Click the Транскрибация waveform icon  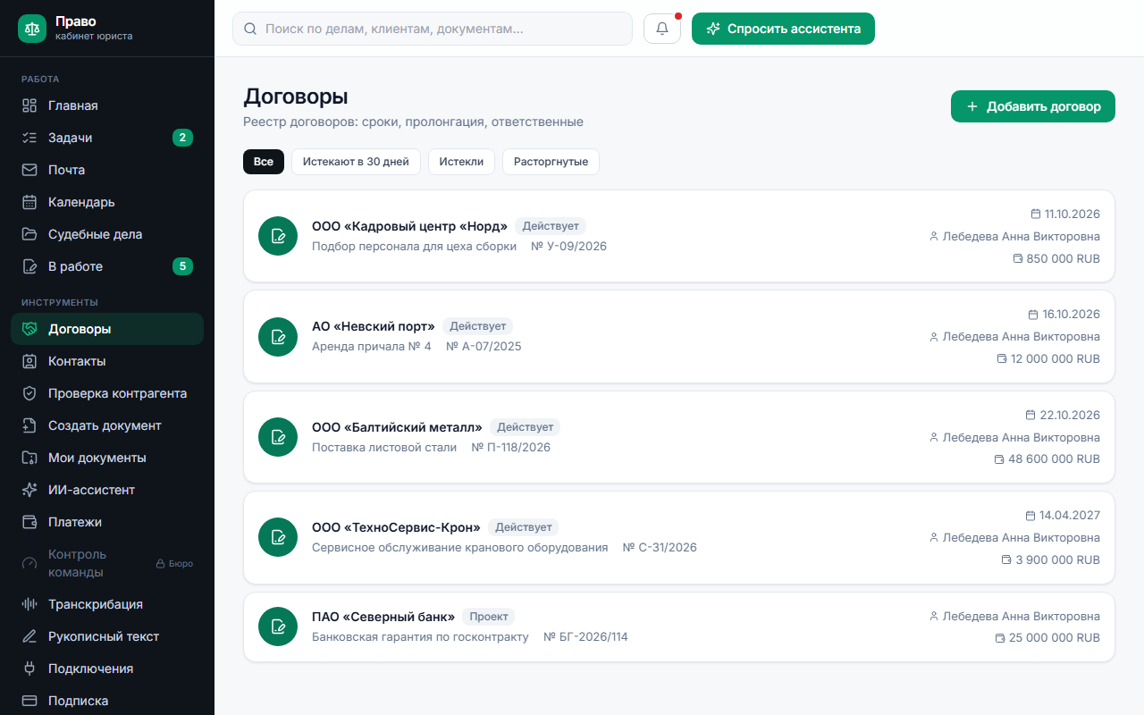tap(29, 604)
